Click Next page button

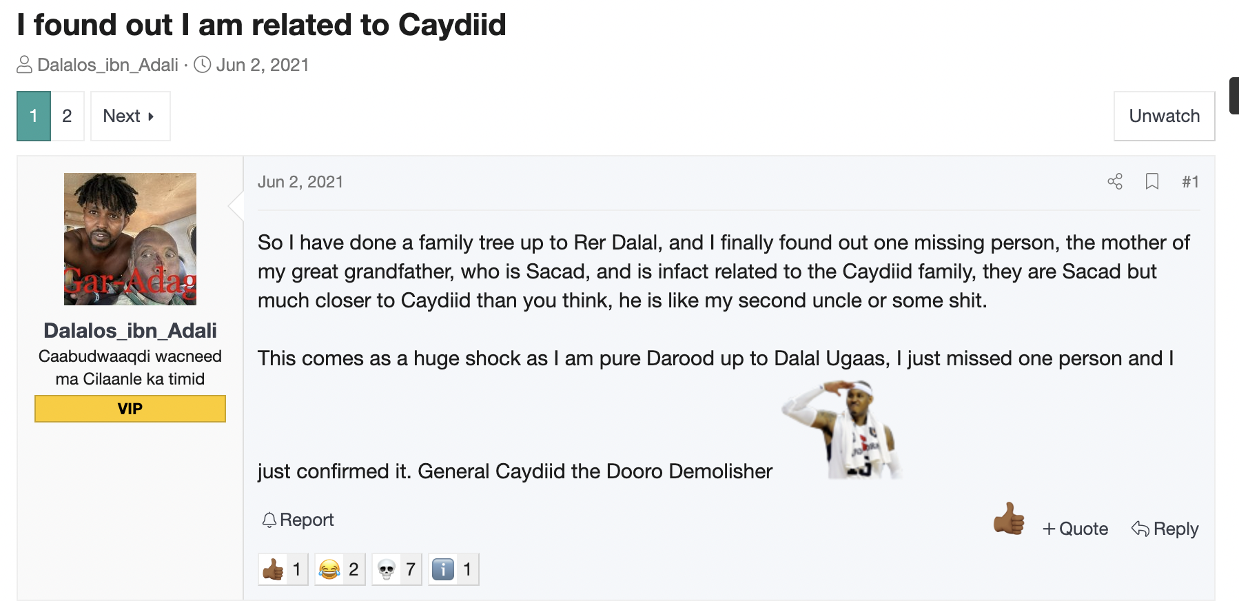click(x=130, y=116)
